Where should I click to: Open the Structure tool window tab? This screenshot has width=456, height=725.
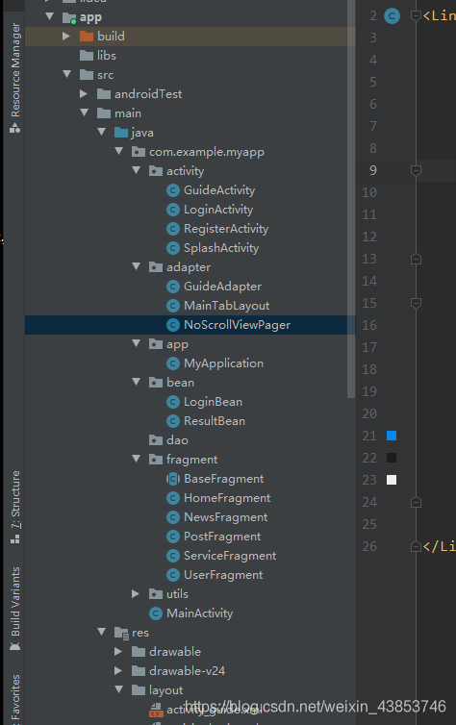15,507
